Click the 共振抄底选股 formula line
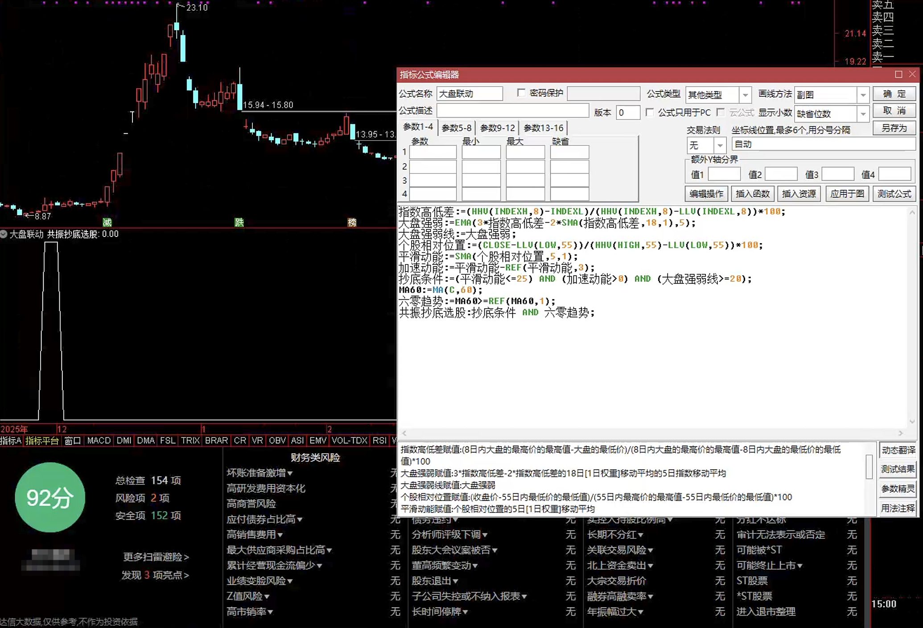The image size is (923, 628). pyautogui.click(x=497, y=313)
